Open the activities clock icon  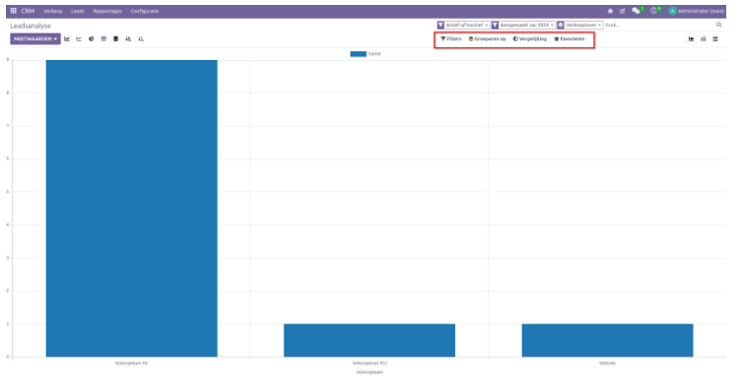[x=653, y=11]
